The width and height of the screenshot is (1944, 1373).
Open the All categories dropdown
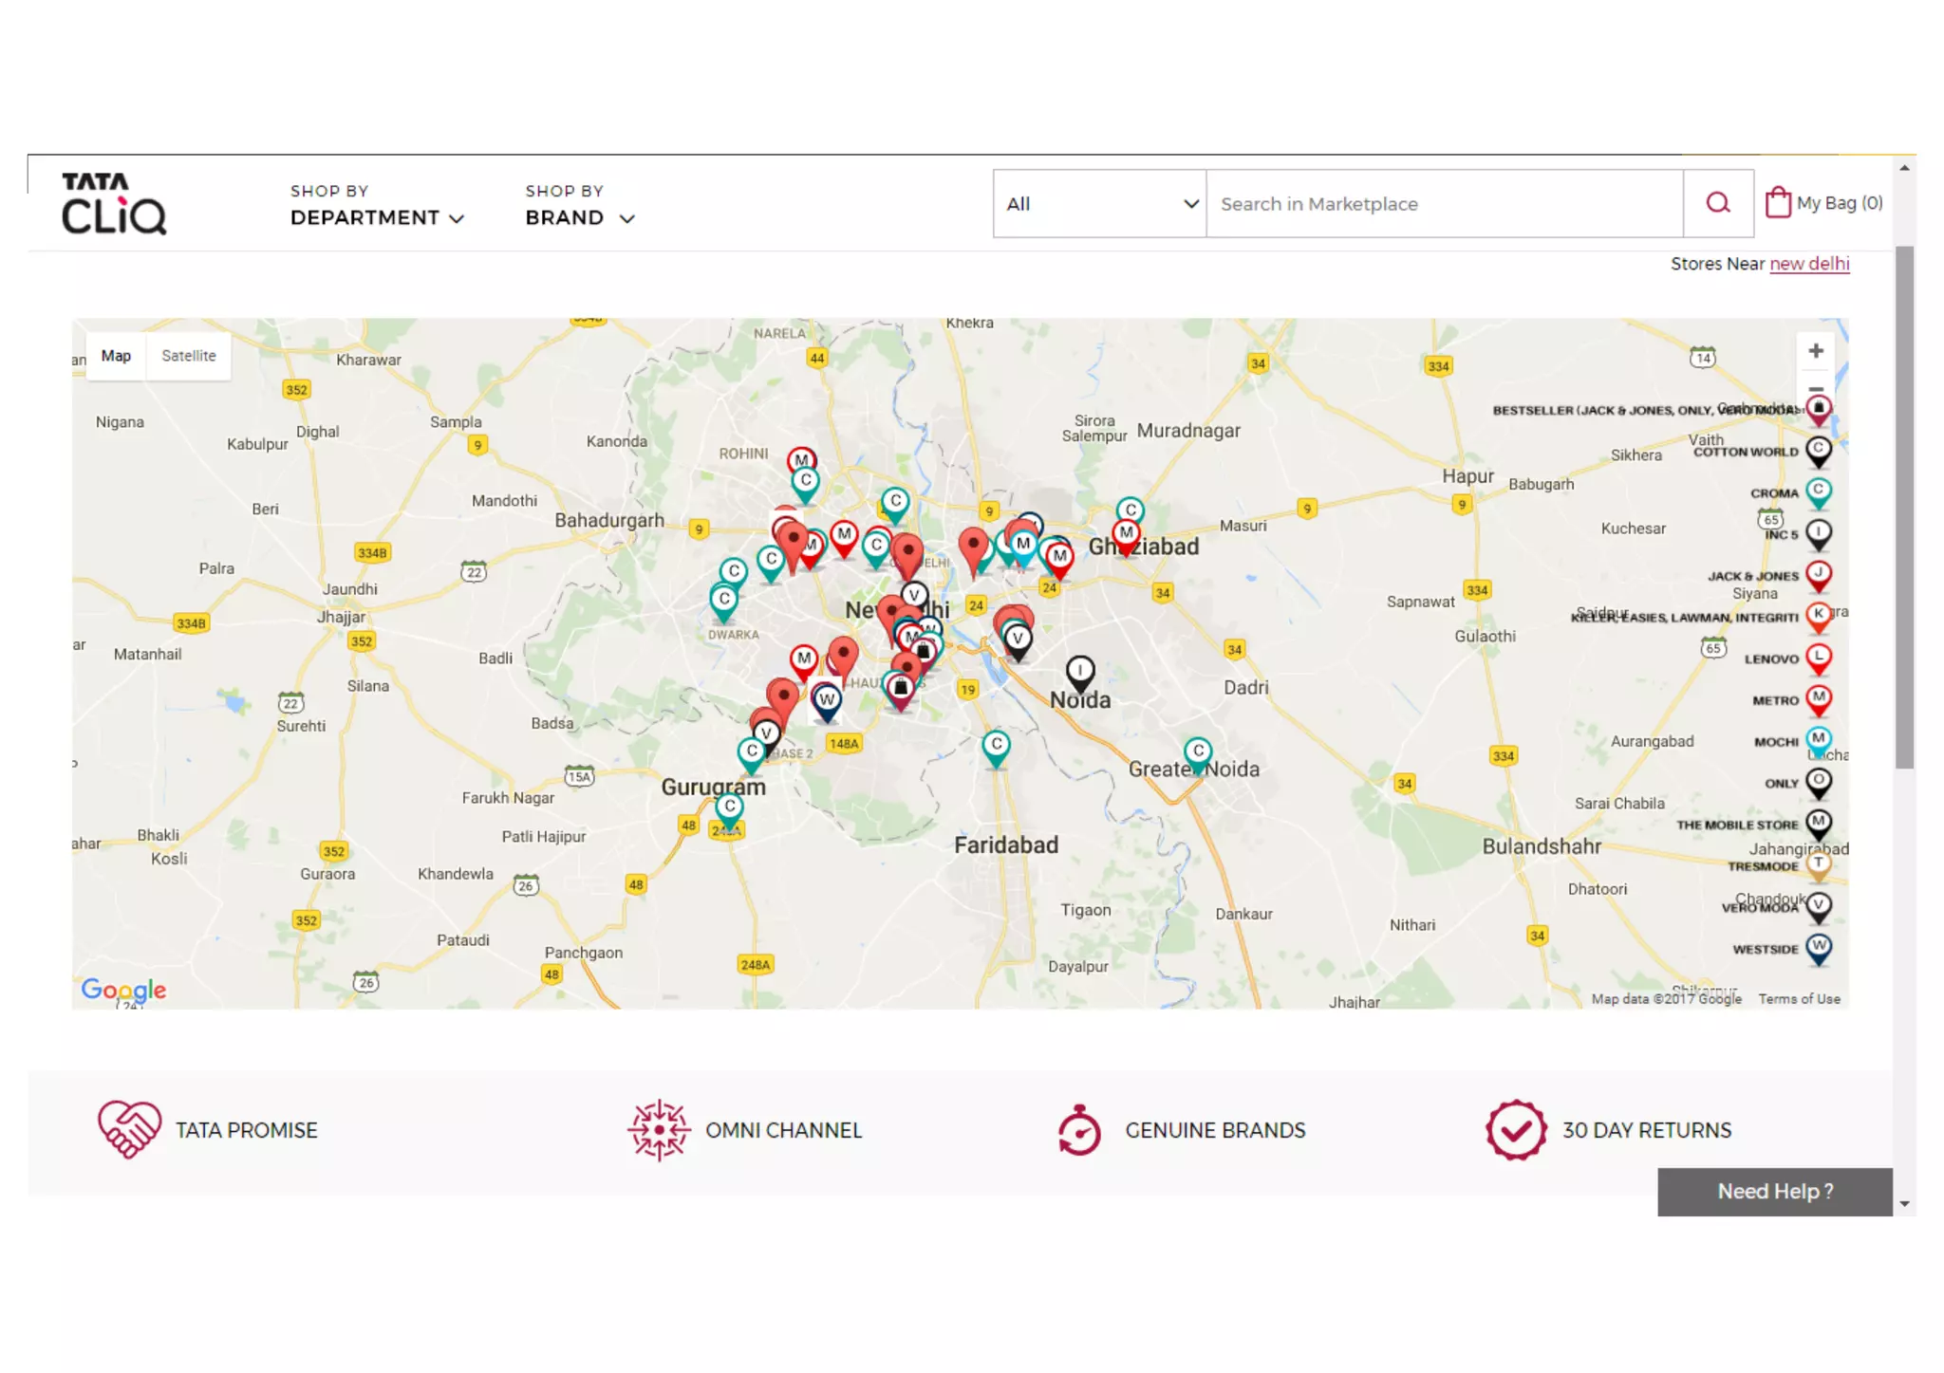(x=1099, y=203)
